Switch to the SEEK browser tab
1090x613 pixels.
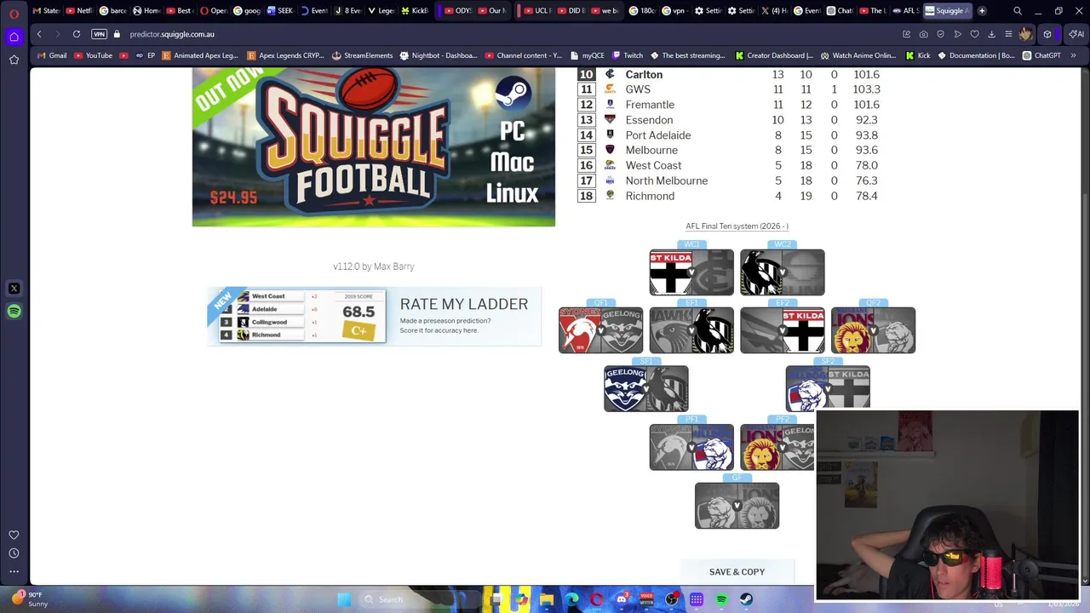pyautogui.click(x=280, y=11)
